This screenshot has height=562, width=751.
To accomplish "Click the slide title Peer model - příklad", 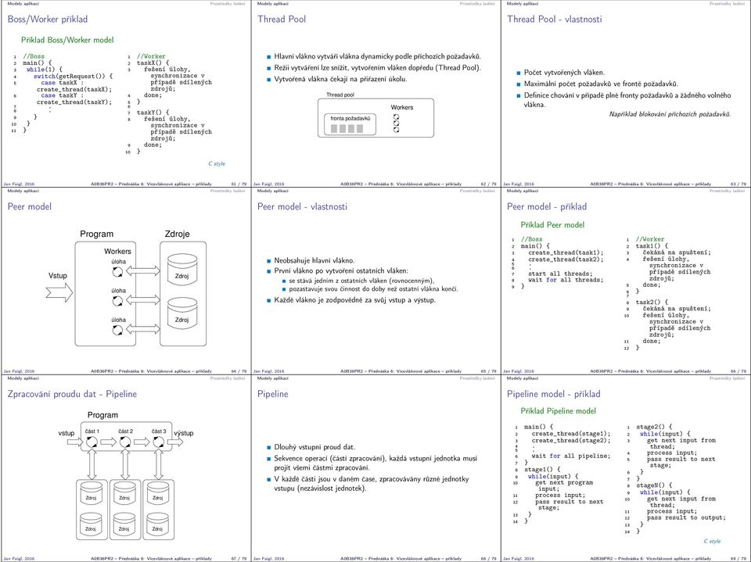I will pos(547,207).
